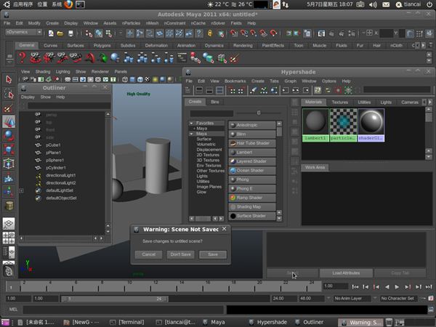Create a Ramp Shader
436x327 pixels.
(x=252, y=198)
